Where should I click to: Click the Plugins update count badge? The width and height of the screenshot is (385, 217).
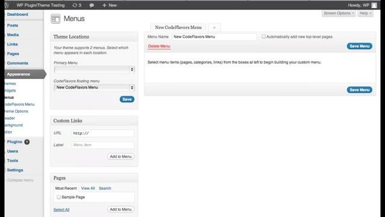pos(26,142)
